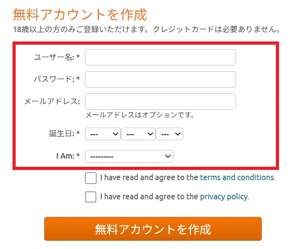Select the メールアドレス entry field
The height and width of the screenshot is (249, 308).
pos(160,101)
